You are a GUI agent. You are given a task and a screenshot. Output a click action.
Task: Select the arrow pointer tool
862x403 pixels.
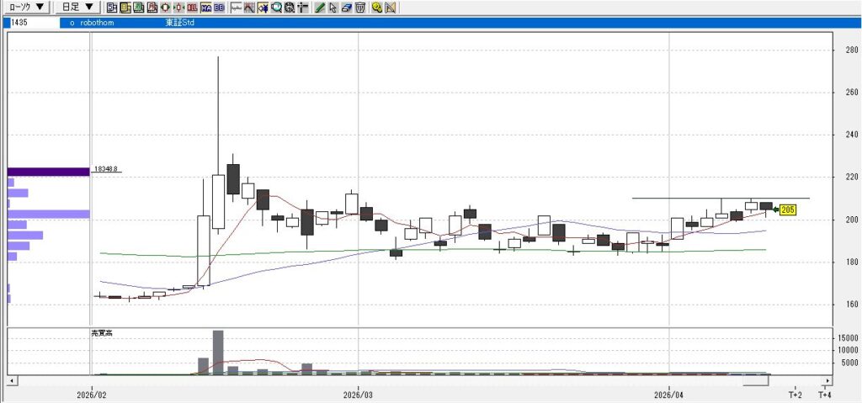pyautogui.click(x=333, y=8)
